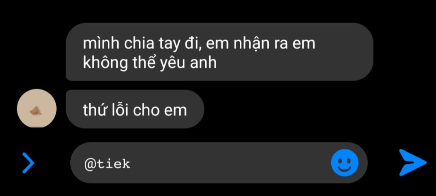Click the sender's beige profile avatar
This screenshot has height=196, width=436.
pos(37,108)
